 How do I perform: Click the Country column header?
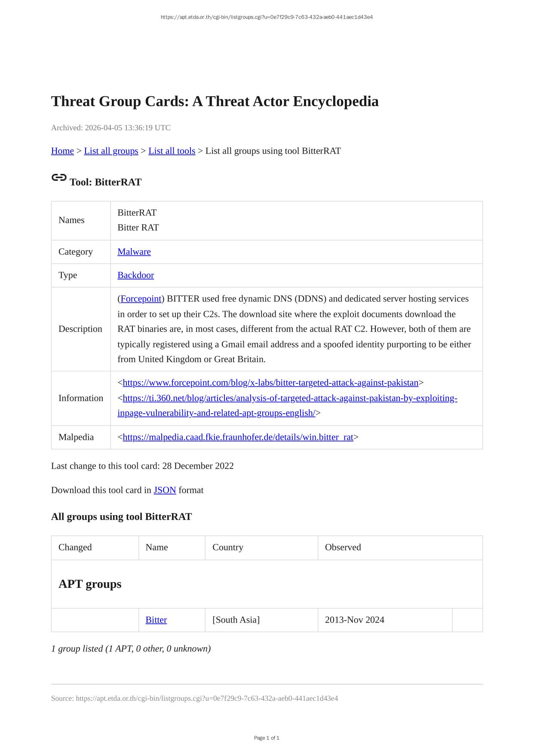(x=227, y=547)
